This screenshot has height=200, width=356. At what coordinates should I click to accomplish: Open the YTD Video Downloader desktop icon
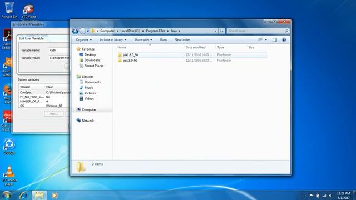click(28, 12)
